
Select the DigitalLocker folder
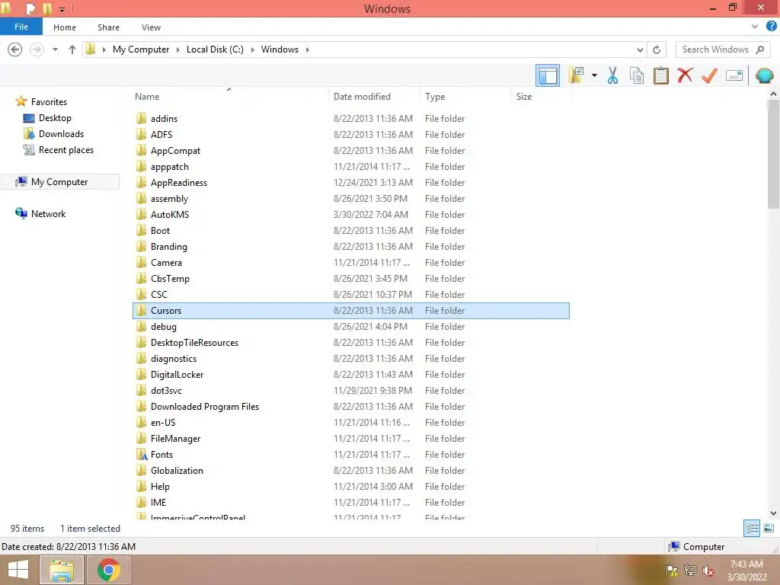tap(177, 375)
